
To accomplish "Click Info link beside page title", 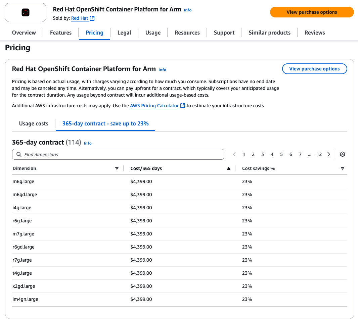I will [x=187, y=10].
